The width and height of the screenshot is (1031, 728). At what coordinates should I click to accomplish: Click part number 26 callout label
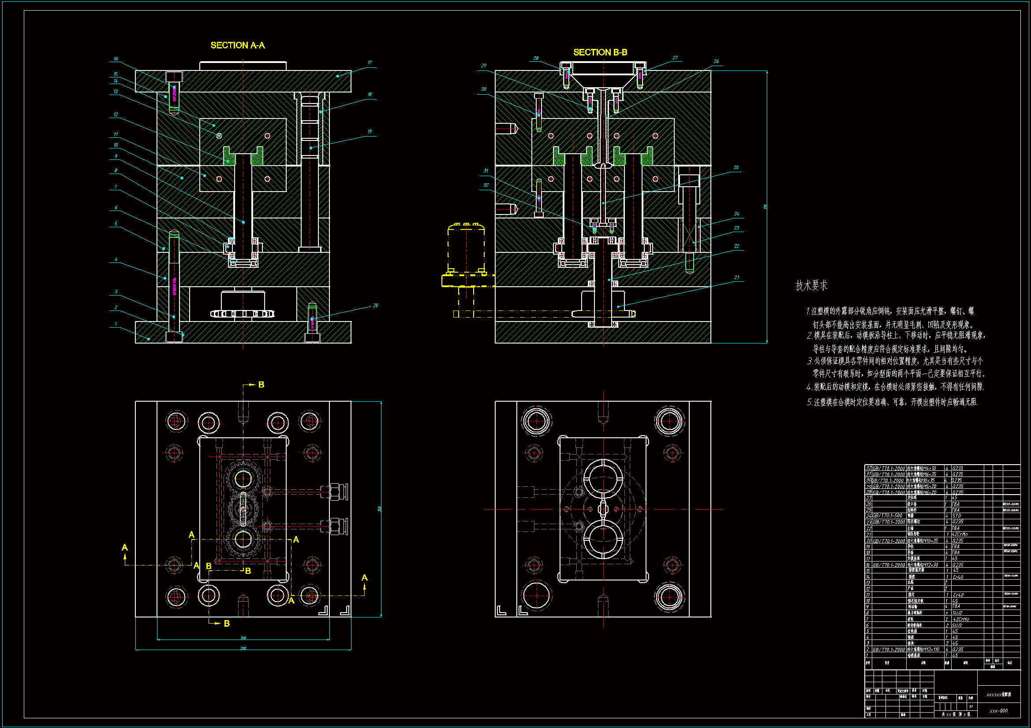pos(716,62)
